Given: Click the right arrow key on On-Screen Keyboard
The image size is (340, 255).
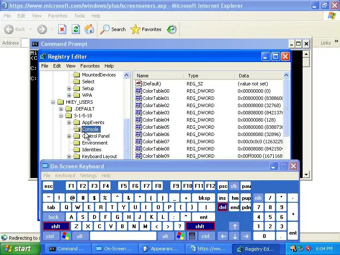Looking at the screenshot, I should 246,236.
